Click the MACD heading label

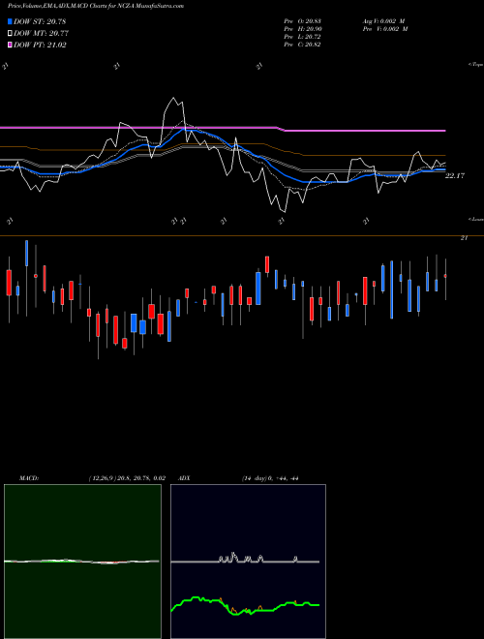click(x=29, y=478)
